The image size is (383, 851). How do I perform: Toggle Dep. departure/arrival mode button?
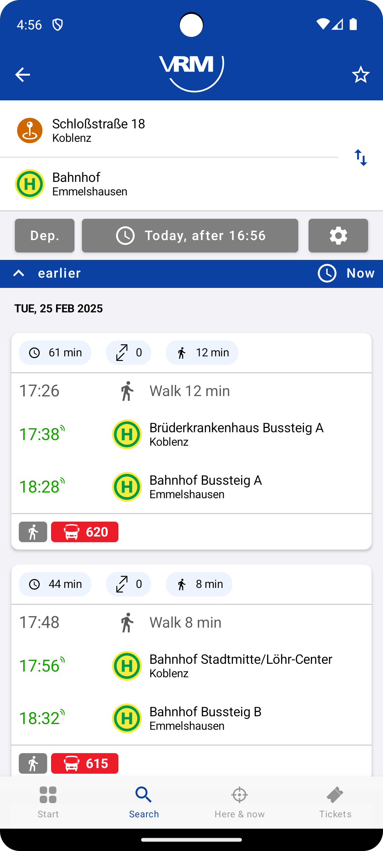(x=45, y=235)
